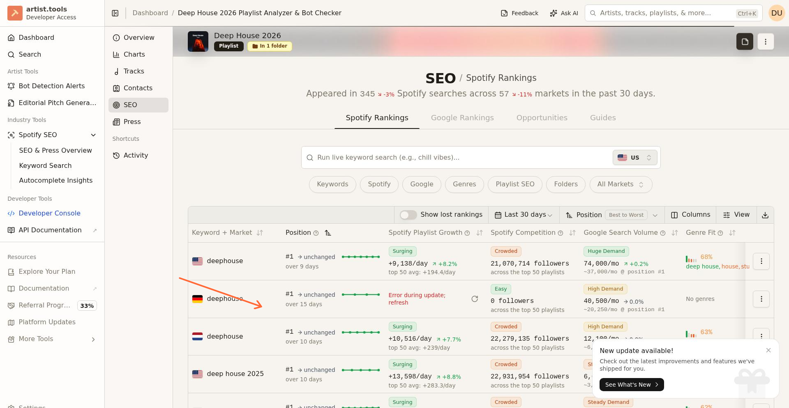
Task: Open the Columns chooser
Action: 690,215
